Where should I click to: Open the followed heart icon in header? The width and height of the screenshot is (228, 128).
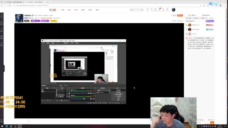click(152, 10)
